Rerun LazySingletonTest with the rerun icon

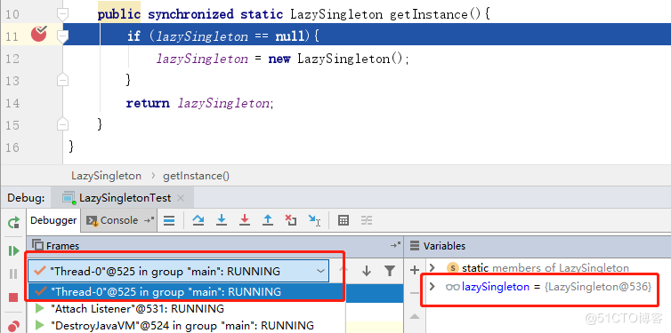click(x=14, y=222)
